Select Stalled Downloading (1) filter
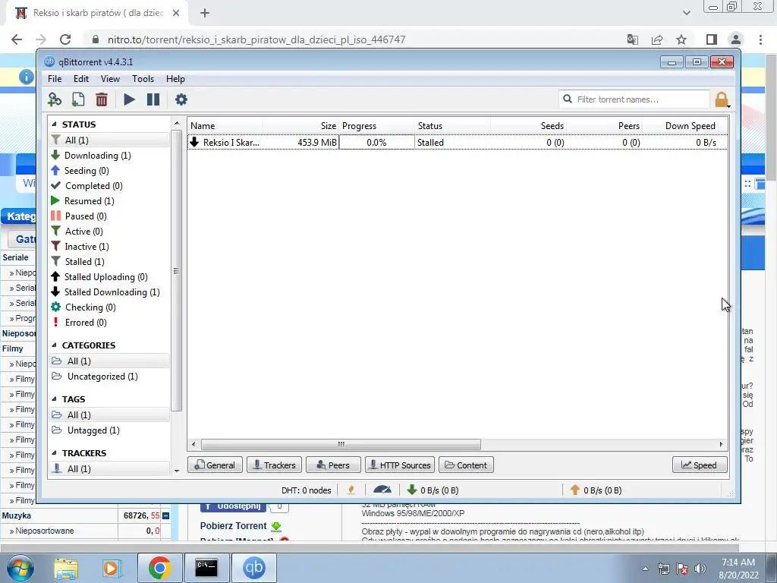This screenshot has width=777, height=583. click(x=109, y=292)
